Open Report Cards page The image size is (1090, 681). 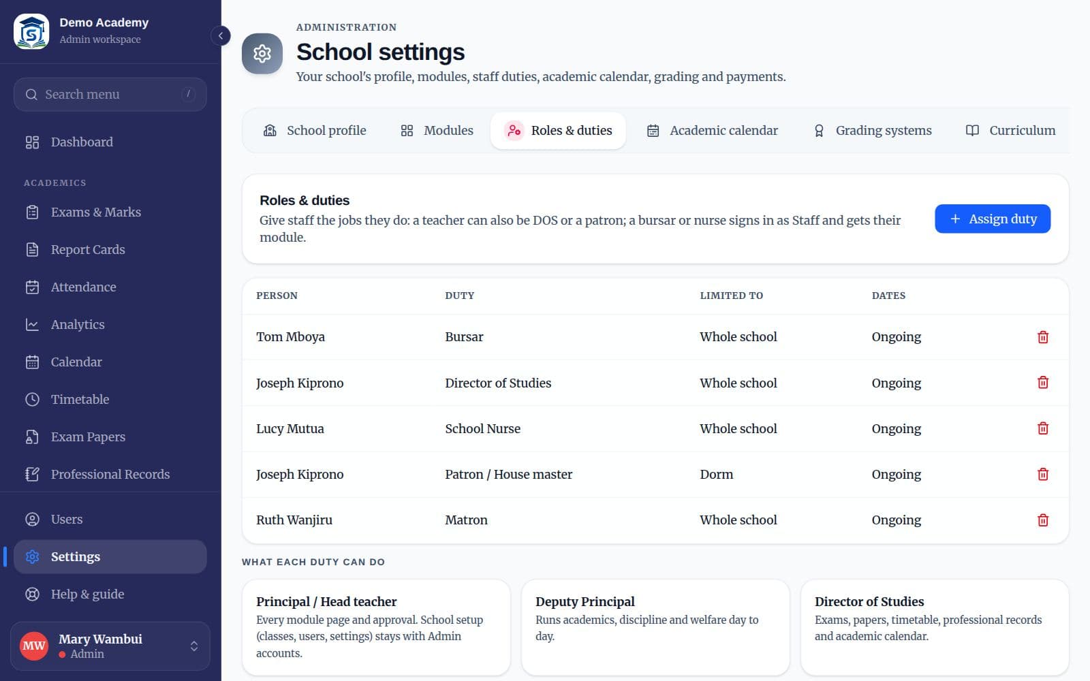tap(110, 249)
